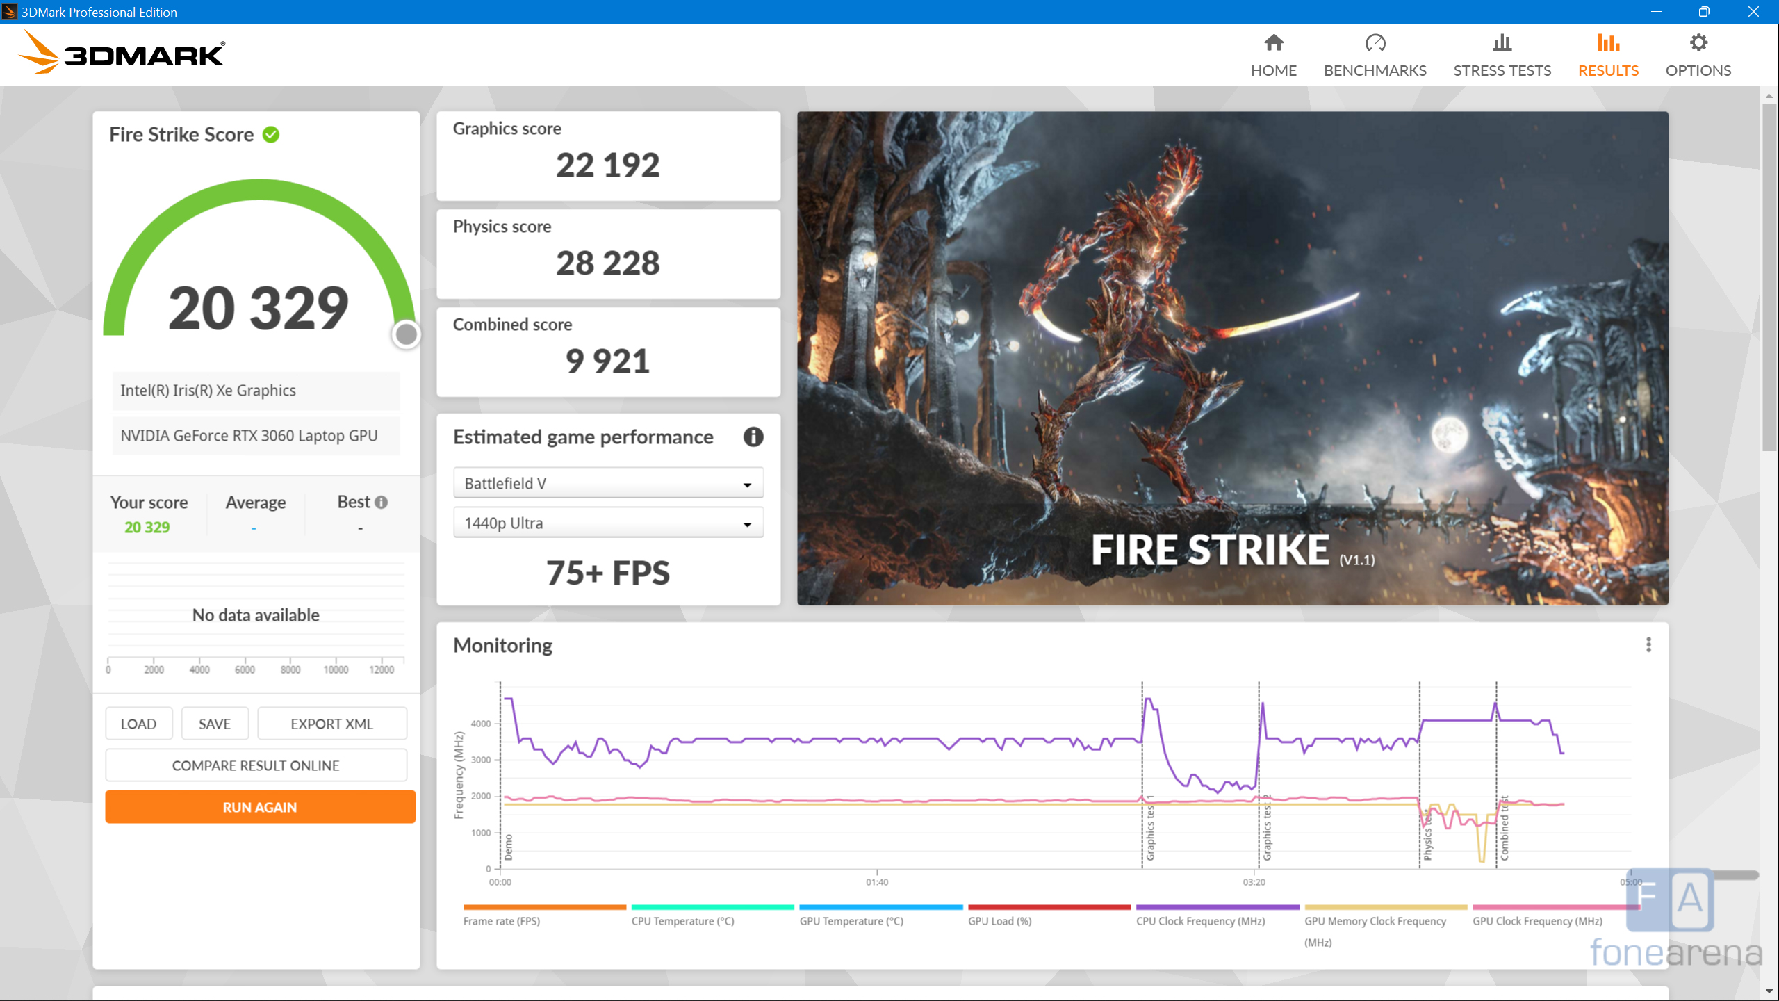1779x1001 pixels.
Task: Click the score gauge grey knob
Action: pos(406,334)
